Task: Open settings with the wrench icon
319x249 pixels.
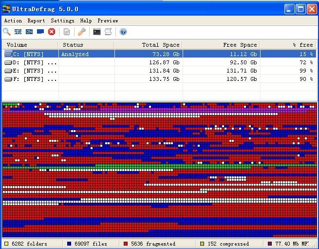Action: click(82, 32)
